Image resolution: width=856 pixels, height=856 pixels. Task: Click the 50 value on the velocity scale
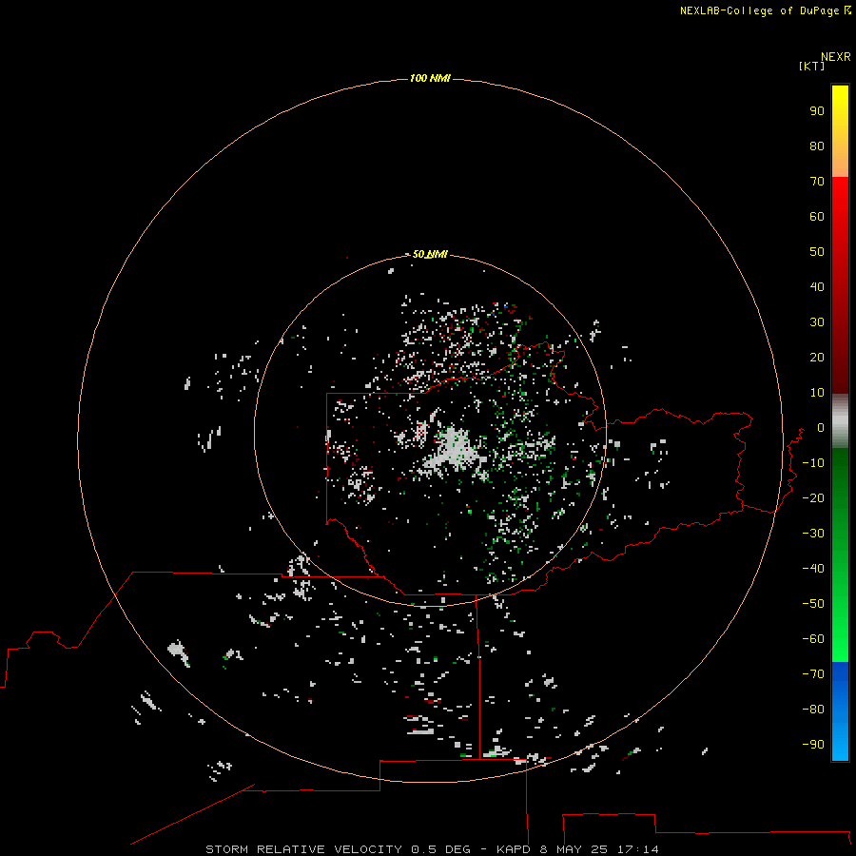click(x=817, y=252)
